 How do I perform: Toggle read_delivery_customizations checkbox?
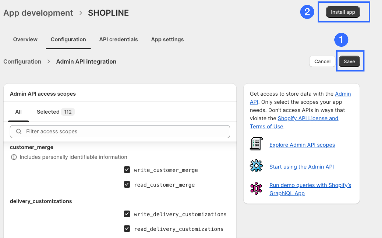(x=127, y=229)
